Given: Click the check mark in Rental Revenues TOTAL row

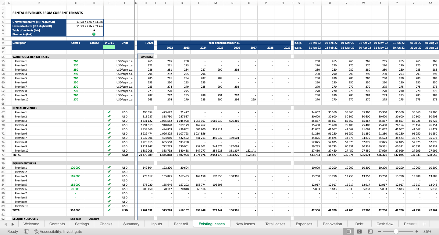Looking at the screenshot, I should click(109, 155).
